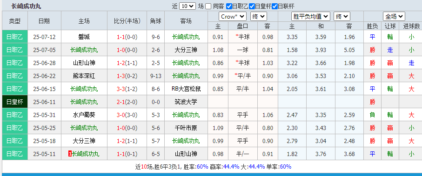Click win rate 60% in summary
Image resolution: width=422 pixels, height=176 pixels.
pos(202,167)
